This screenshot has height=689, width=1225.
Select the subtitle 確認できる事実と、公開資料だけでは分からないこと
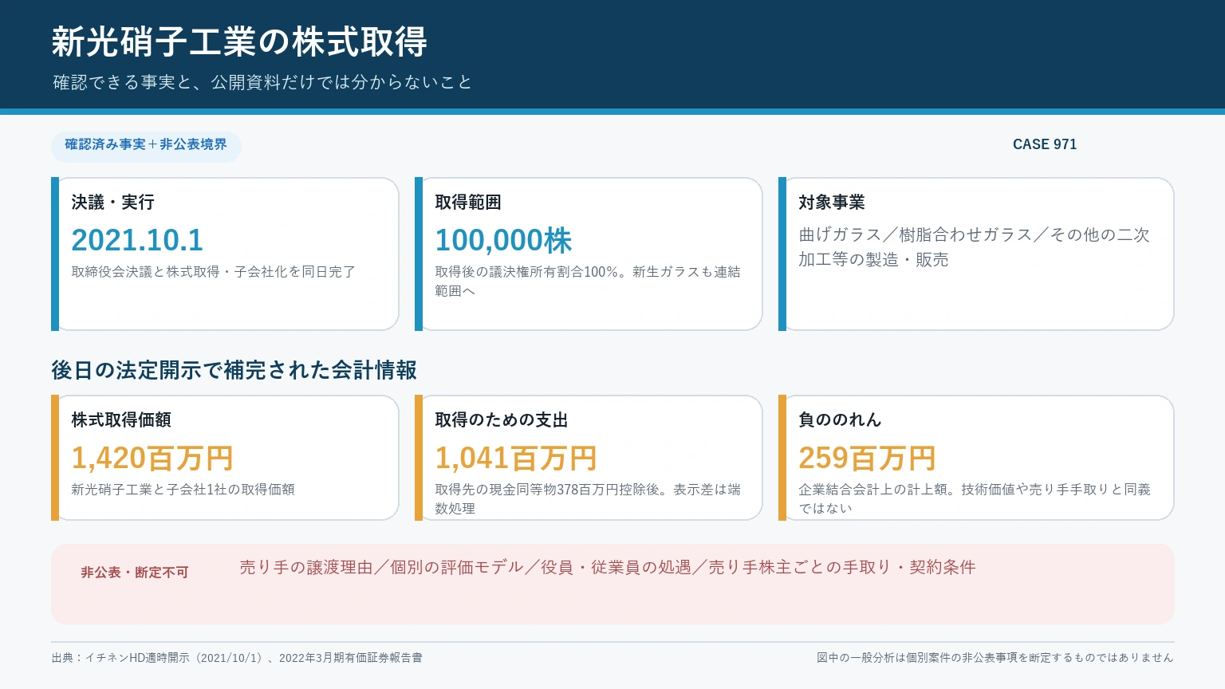click(262, 82)
